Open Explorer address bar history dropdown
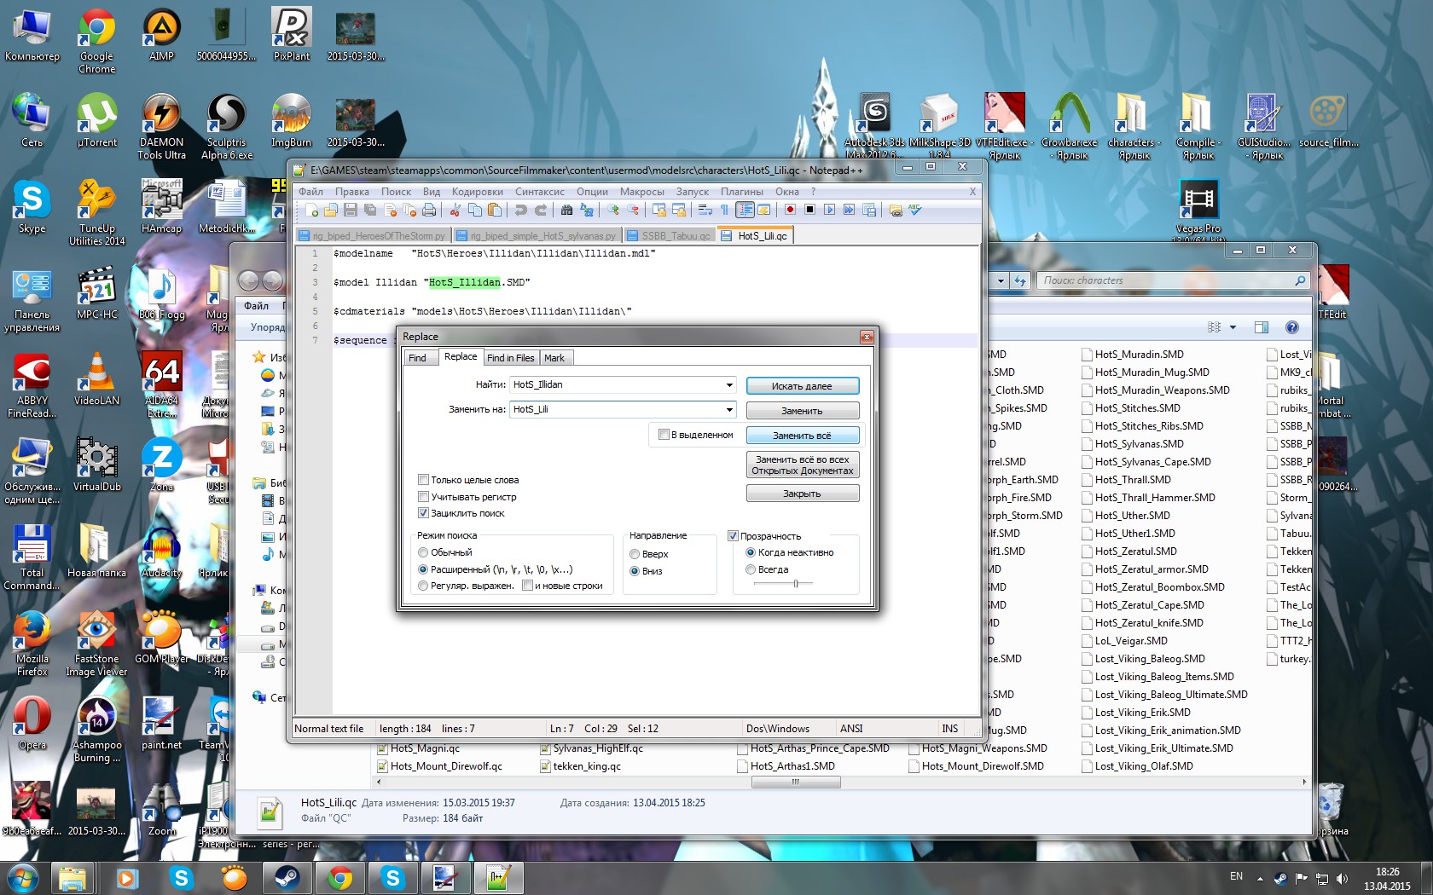The image size is (1433, 895). (x=1001, y=280)
